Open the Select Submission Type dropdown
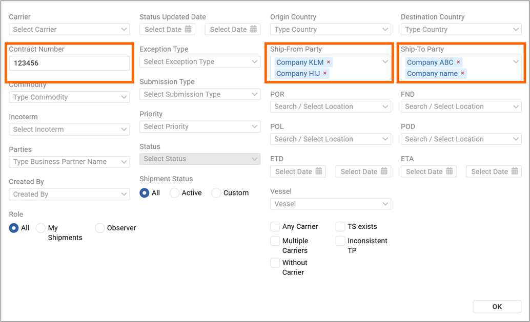The height and width of the screenshot is (322, 530). pos(200,94)
